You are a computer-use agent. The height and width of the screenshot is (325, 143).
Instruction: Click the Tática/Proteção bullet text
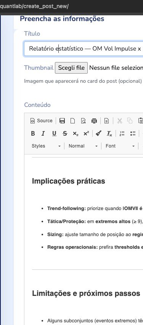pos(95,222)
